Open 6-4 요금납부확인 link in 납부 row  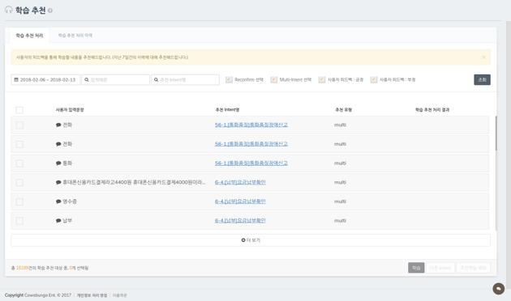(240, 221)
